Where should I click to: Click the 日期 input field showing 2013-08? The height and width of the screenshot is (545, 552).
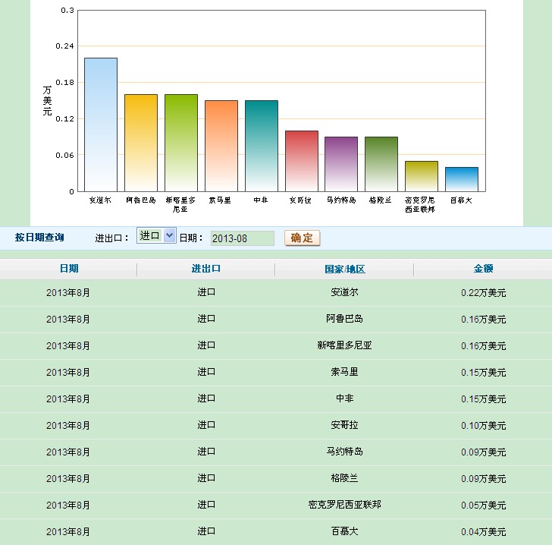point(242,238)
